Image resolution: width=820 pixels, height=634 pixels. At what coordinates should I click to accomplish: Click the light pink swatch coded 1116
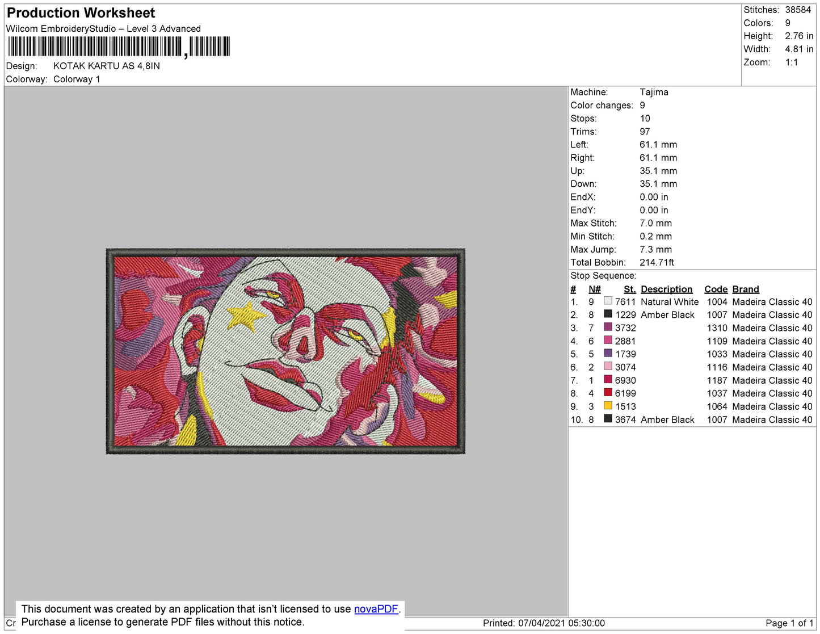(608, 366)
